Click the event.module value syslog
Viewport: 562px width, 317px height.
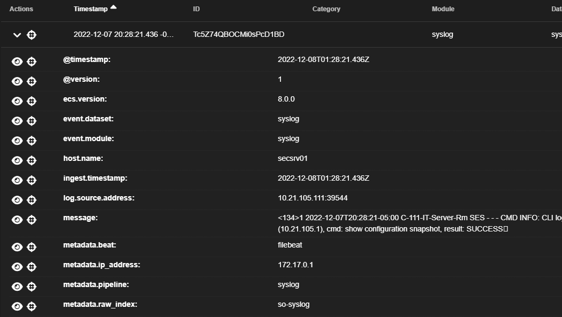tap(288, 138)
